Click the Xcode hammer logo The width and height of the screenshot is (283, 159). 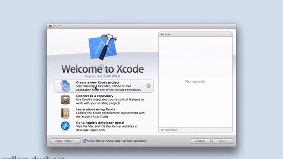103,47
